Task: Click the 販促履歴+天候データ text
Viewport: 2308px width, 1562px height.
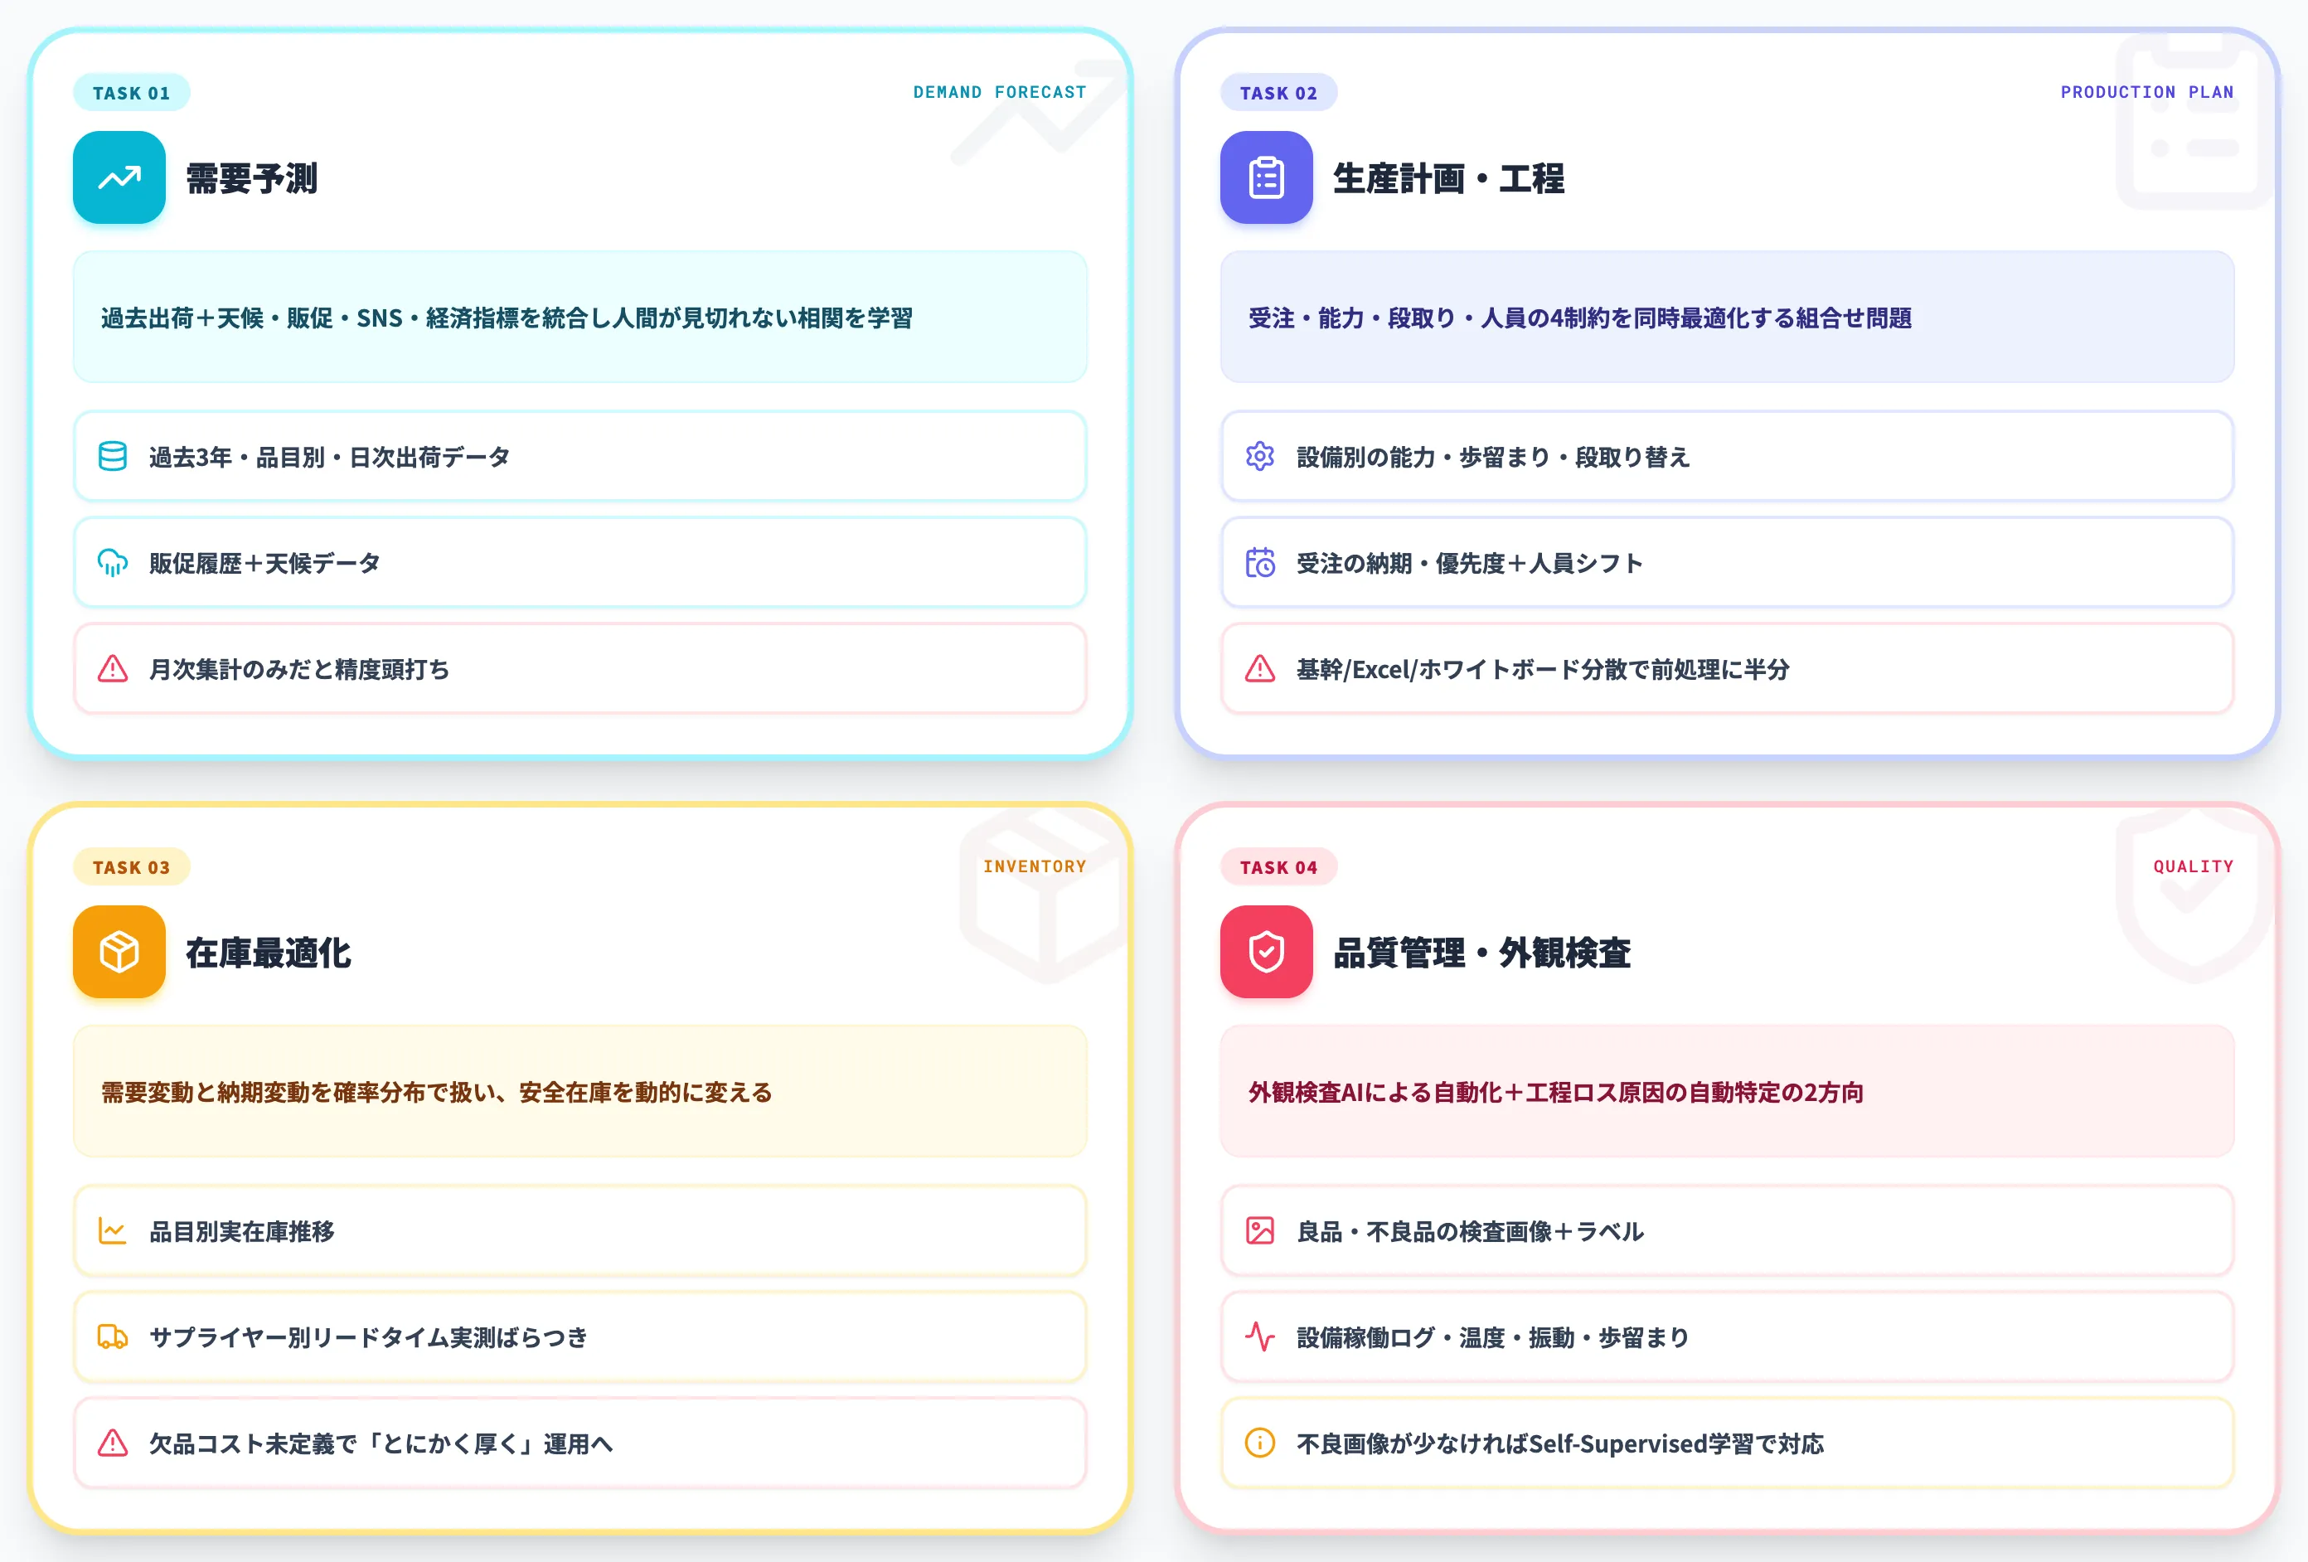Action: point(265,563)
